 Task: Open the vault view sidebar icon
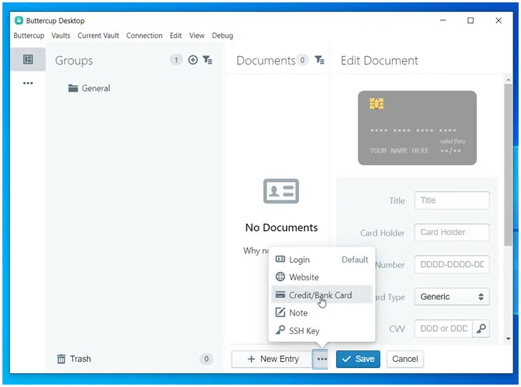tap(28, 59)
